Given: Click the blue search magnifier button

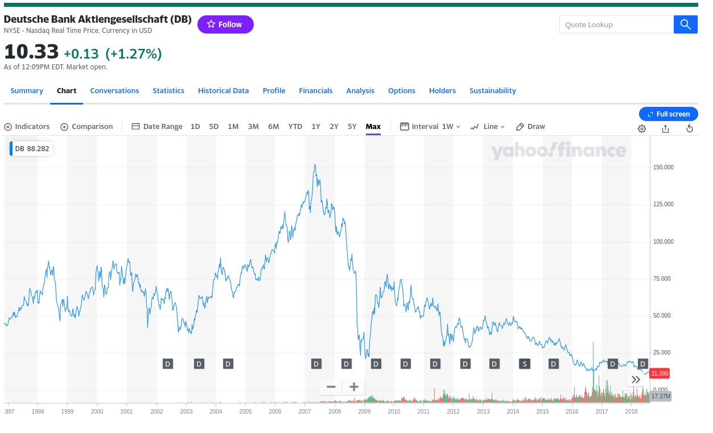Looking at the screenshot, I should pyautogui.click(x=685, y=24).
